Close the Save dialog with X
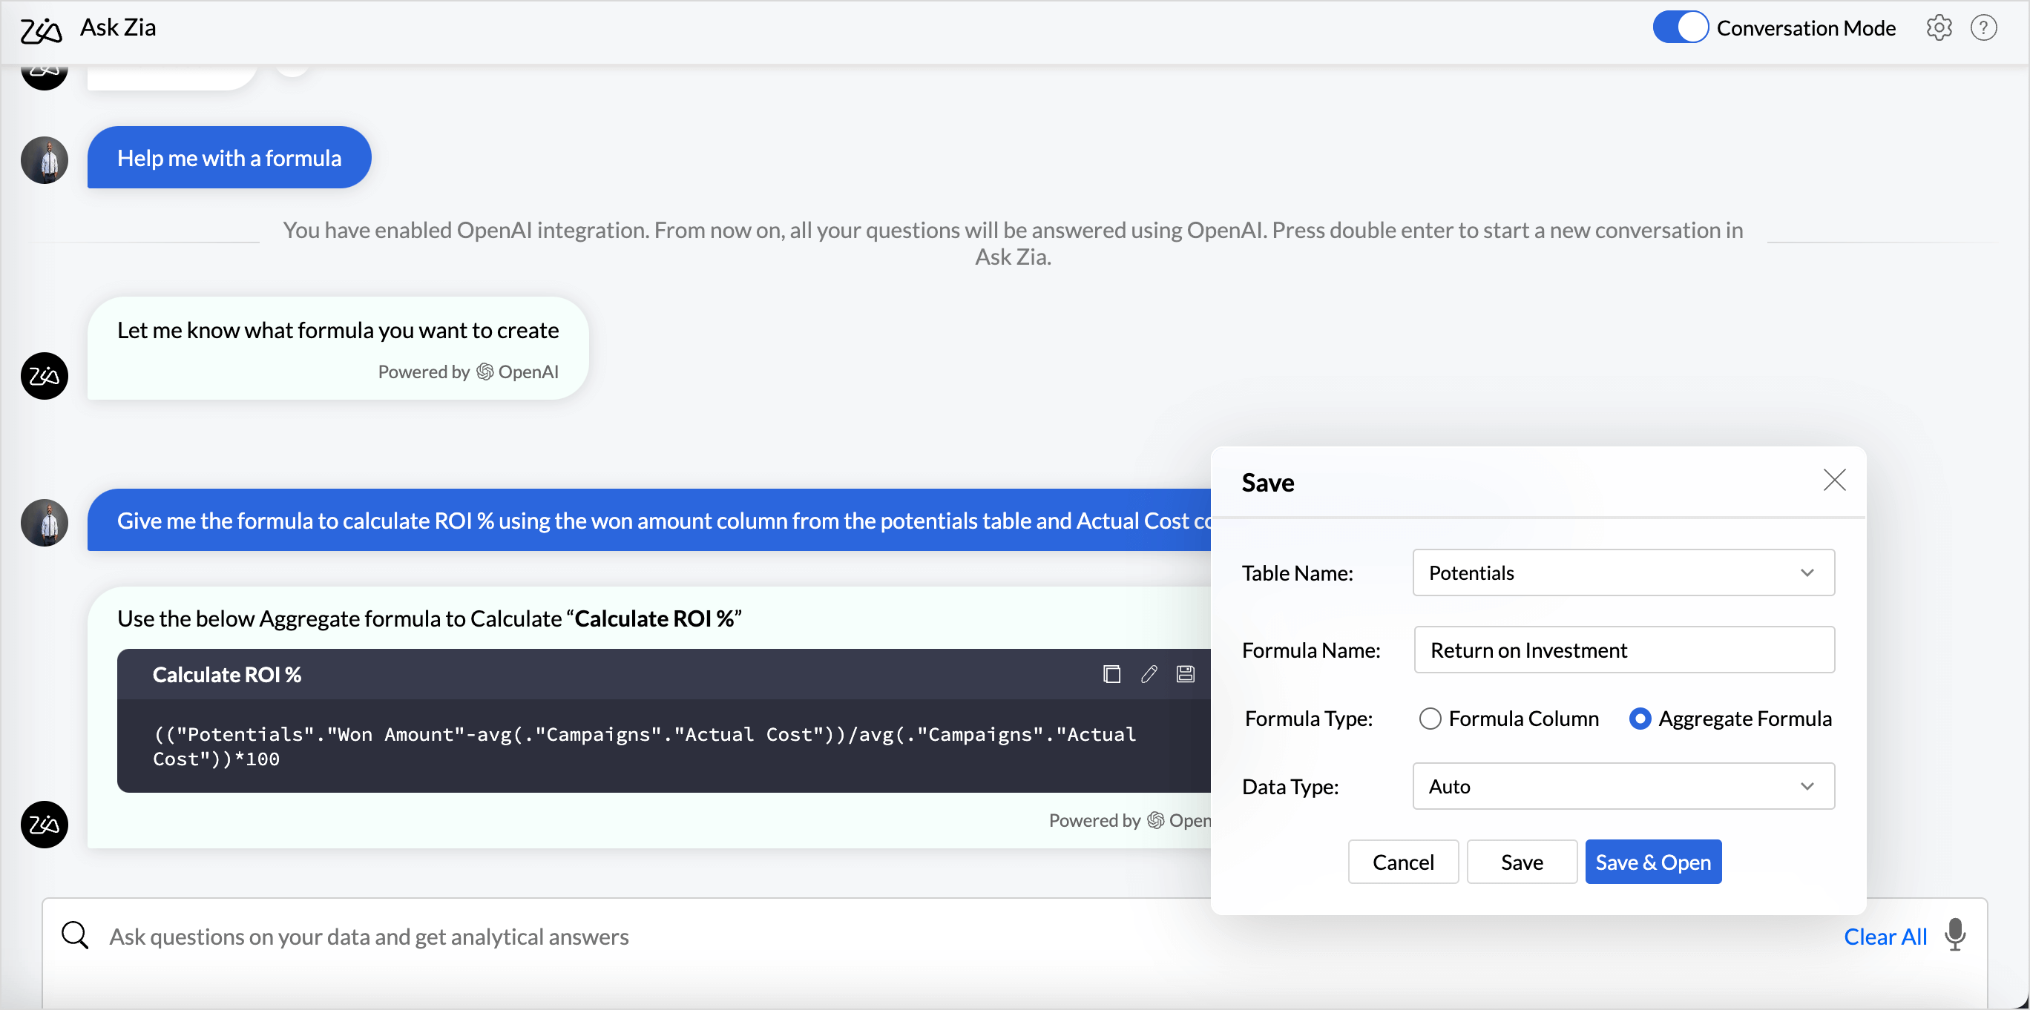The image size is (2030, 1010). coord(1835,480)
